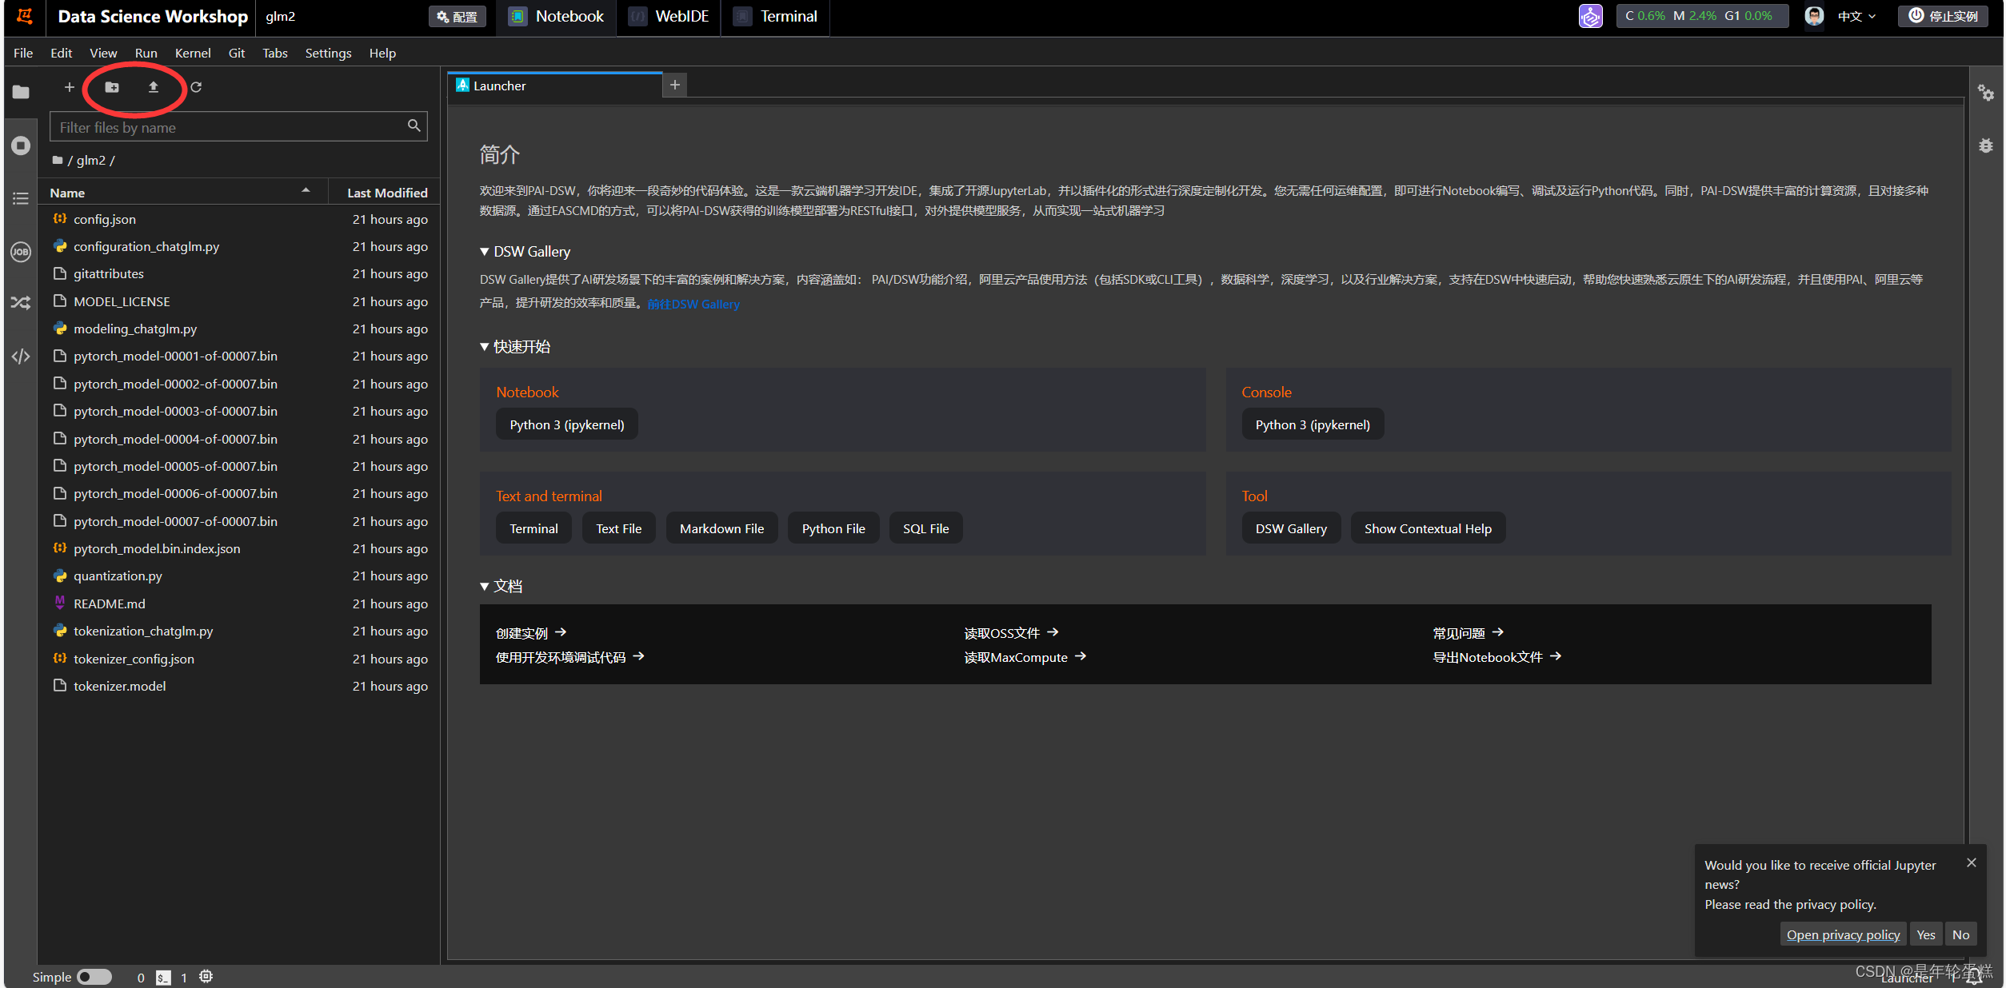Select the Launcher tab
This screenshot has width=2006, height=988.
[554, 86]
